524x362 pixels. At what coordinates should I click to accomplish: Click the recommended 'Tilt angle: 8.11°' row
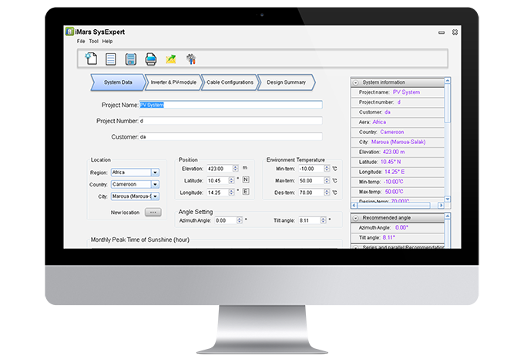tap(398, 237)
